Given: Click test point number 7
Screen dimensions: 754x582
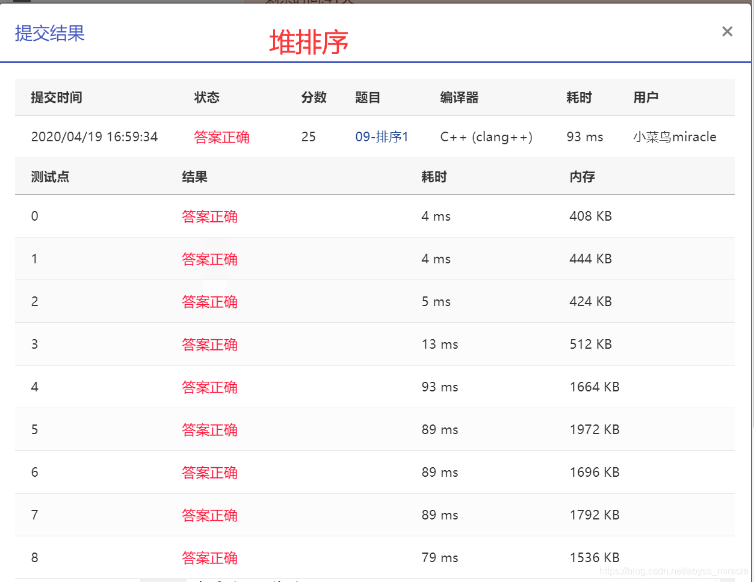Looking at the screenshot, I should click(x=34, y=515).
